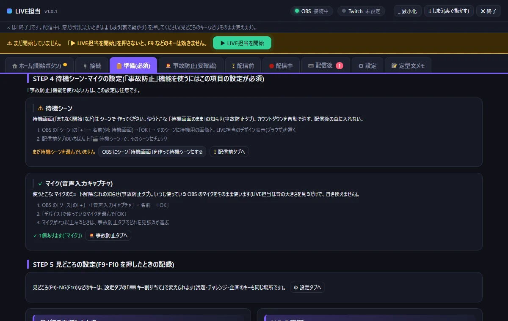Switch to the 接続 tab
Viewport: 508px width, 321px height.
click(91, 65)
